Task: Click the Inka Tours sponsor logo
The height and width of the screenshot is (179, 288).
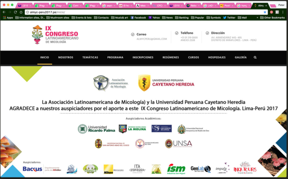Action: (245, 168)
